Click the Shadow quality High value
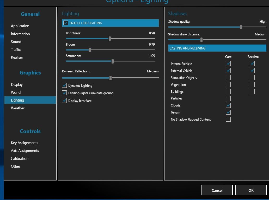The image size is (269, 200). 263,22
